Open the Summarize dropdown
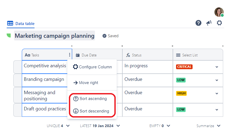The height and width of the screenshot is (138, 229). 219,126
